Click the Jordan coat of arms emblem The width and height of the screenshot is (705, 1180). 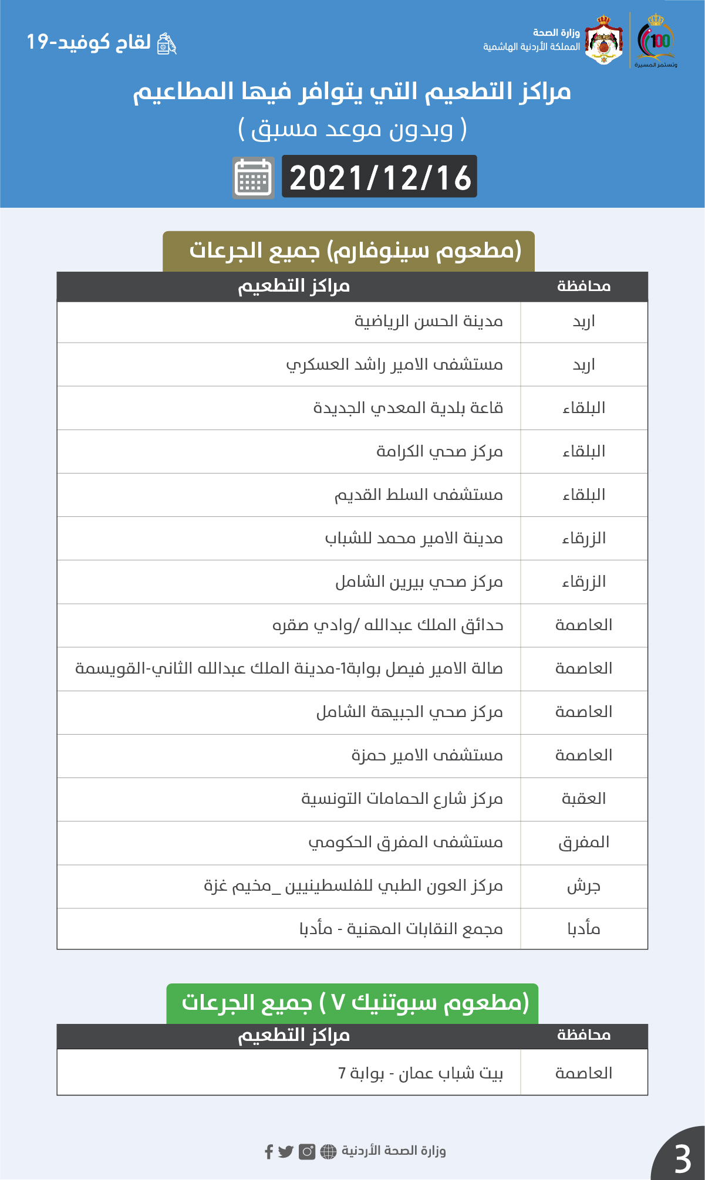tap(604, 40)
